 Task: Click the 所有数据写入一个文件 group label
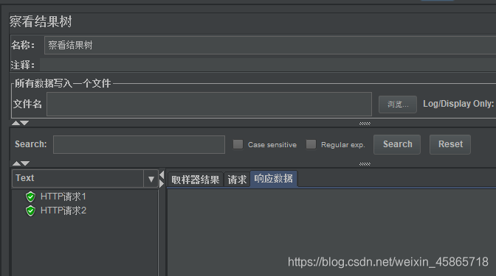pyautogui.click(x=63, y=83)
